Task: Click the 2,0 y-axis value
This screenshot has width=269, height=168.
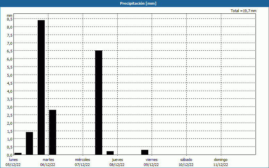Action: click(x=10, y=123)
